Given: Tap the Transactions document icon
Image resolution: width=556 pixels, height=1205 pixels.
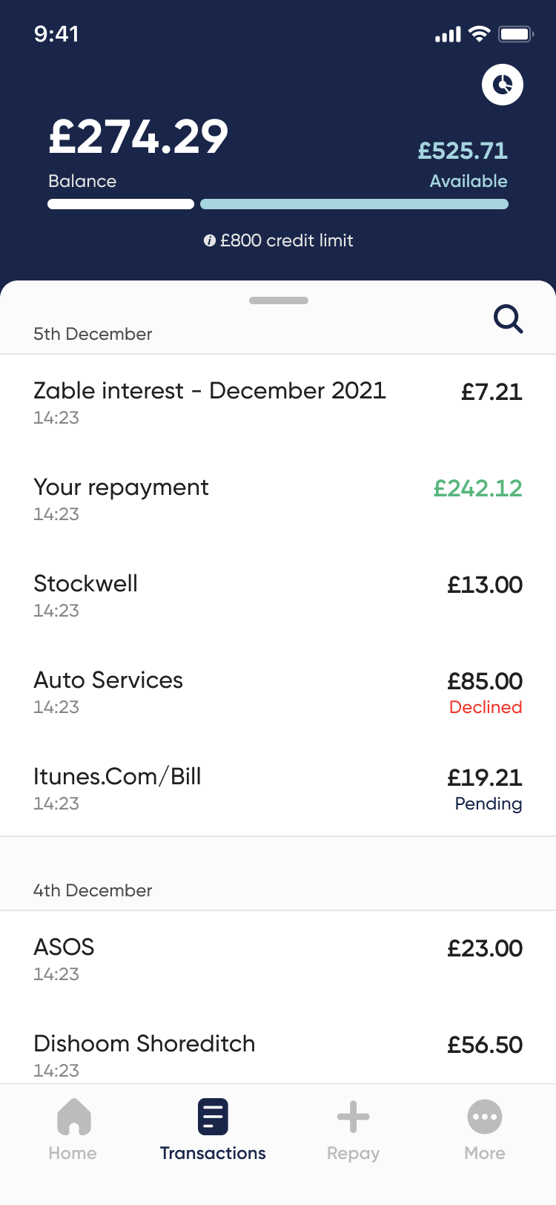Looking at the screenshot, I should pyautogui.click(x=213, y=1117).
